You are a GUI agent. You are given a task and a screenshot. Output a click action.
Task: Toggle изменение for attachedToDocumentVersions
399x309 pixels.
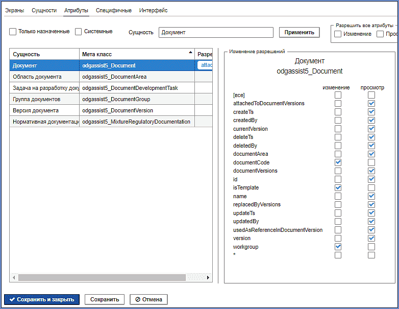[x=338, y=103]
